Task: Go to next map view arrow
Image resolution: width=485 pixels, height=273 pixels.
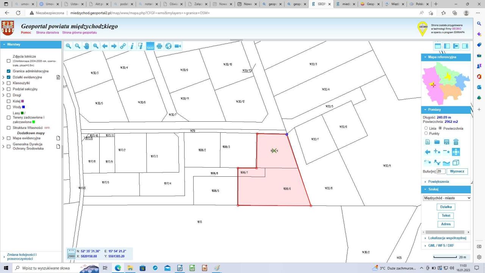Action: [x=114, y=46]
